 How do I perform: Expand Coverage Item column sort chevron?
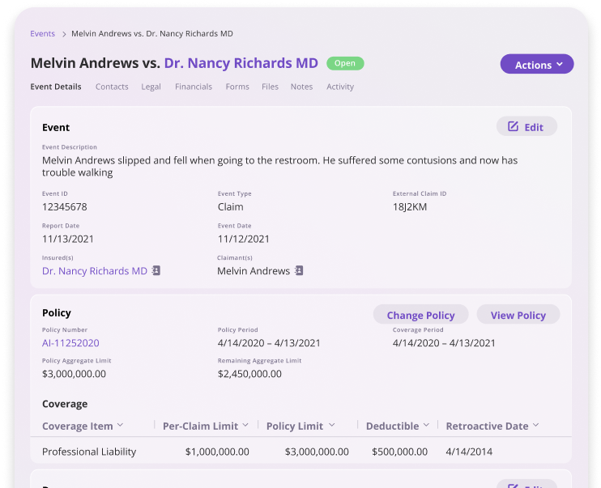coord(120,426)
